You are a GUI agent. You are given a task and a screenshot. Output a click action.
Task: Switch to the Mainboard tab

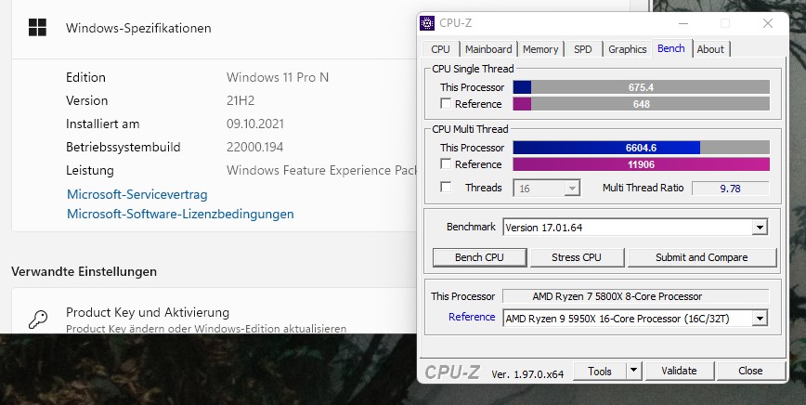tap(488, 49)
